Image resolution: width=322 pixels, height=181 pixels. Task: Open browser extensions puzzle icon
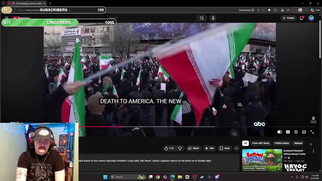275,10
